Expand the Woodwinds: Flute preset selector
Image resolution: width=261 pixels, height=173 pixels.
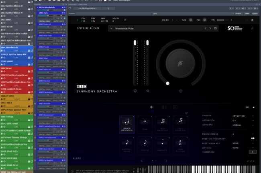coord(112,28)
